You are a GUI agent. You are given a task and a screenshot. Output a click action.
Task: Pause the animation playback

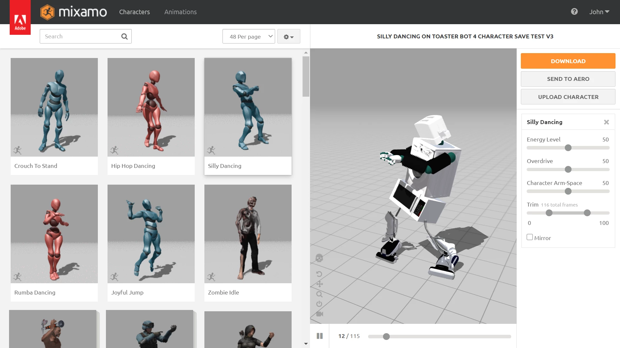[x=320, y=336]
